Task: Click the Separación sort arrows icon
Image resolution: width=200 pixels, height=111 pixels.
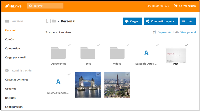Action: tap(155, 32)
